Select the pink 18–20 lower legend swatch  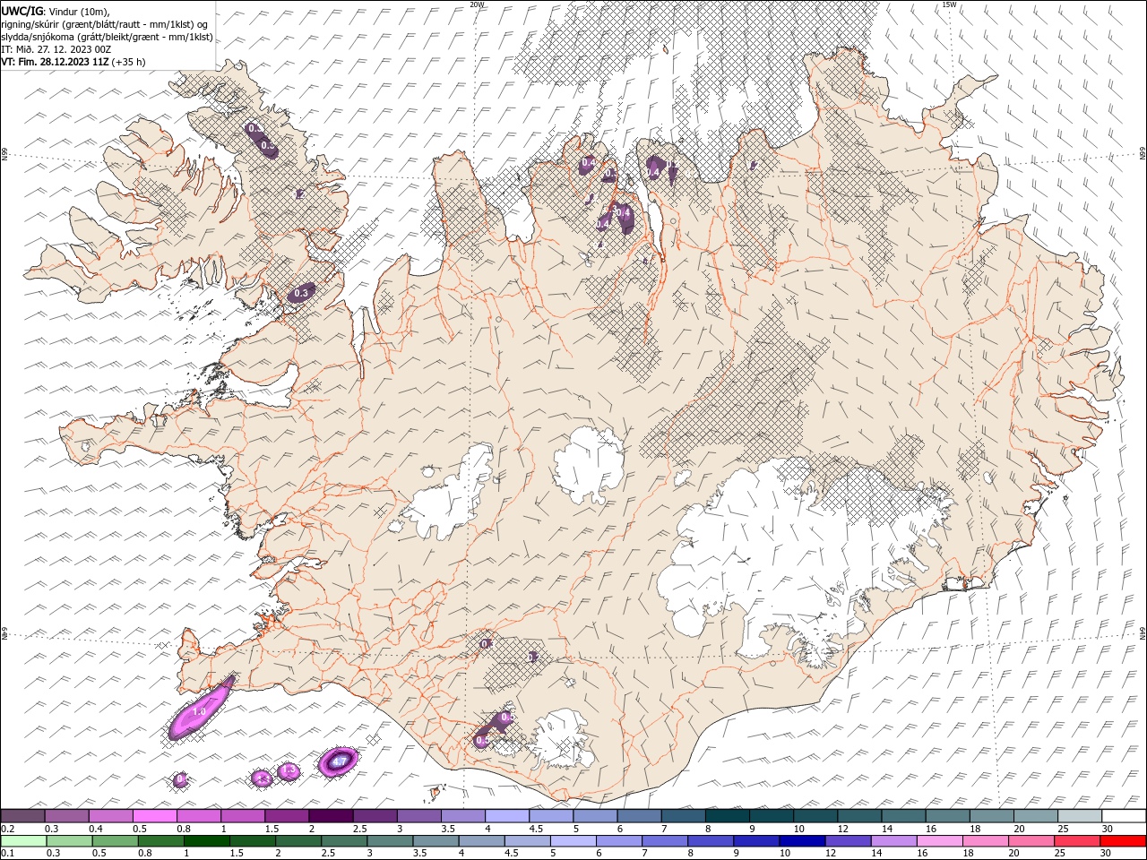(986, 841)
